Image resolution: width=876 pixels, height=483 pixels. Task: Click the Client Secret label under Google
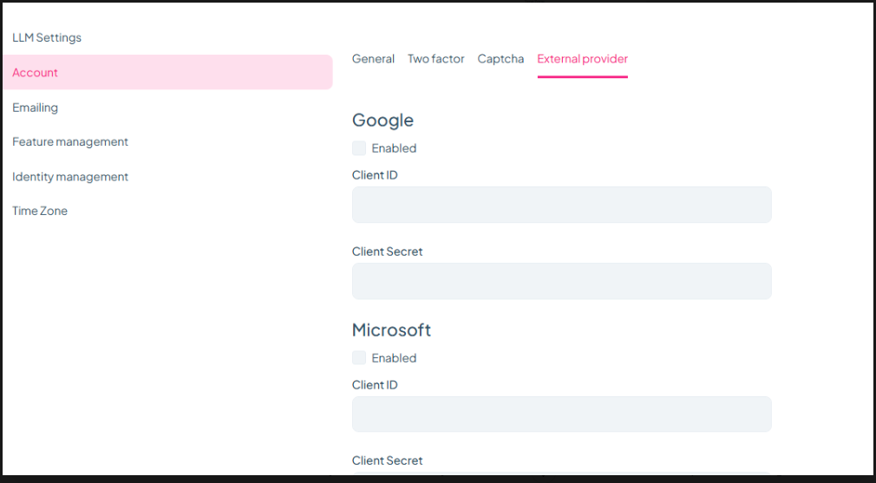(x=387, y=251)
